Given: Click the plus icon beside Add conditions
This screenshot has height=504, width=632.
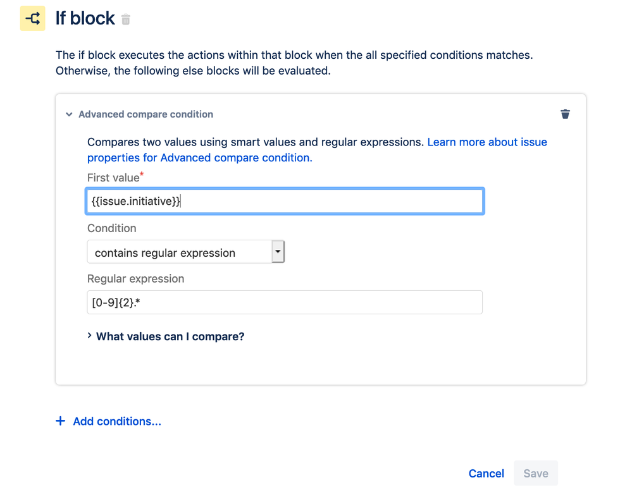Looking at the screenshot, I should (x=61, y=421).
